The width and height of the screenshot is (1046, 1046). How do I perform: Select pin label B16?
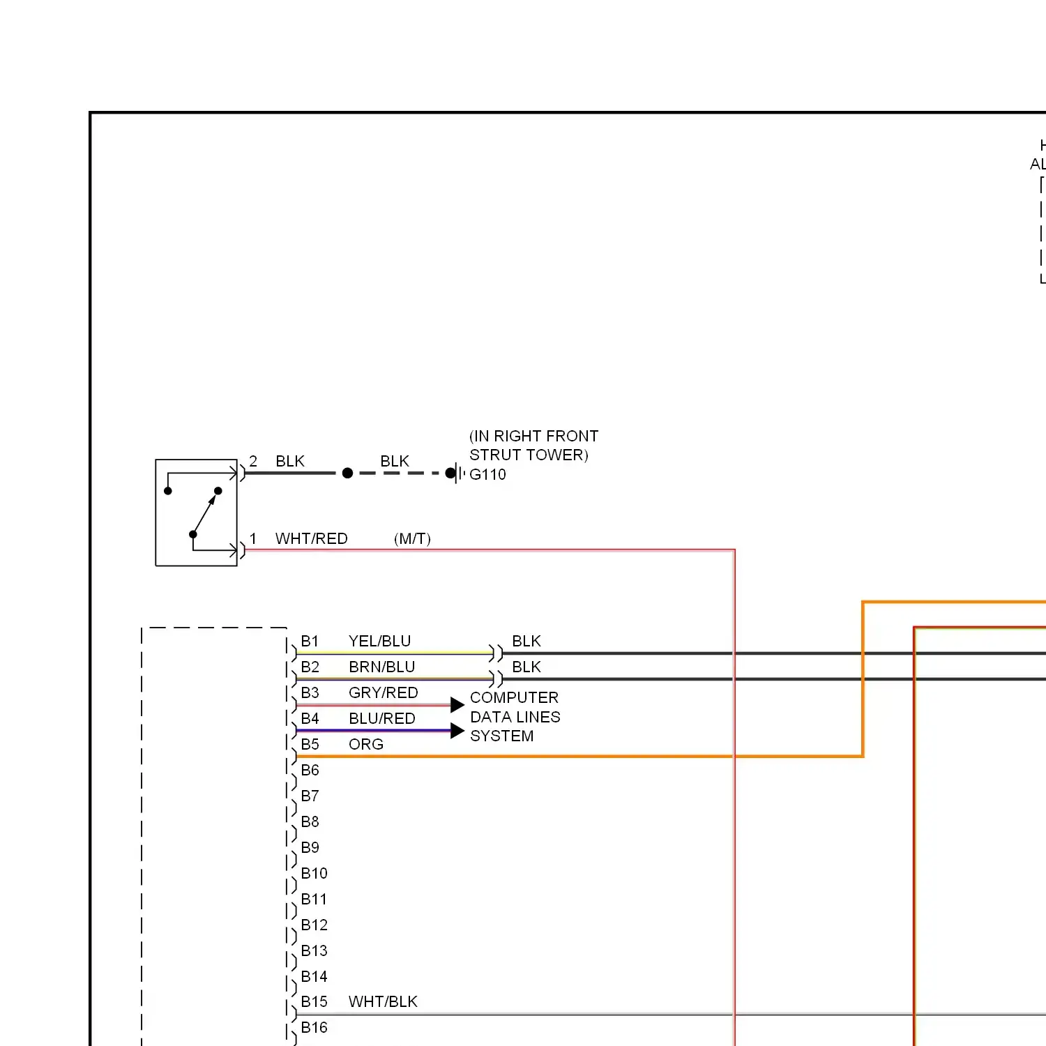tap(314, 1027)
